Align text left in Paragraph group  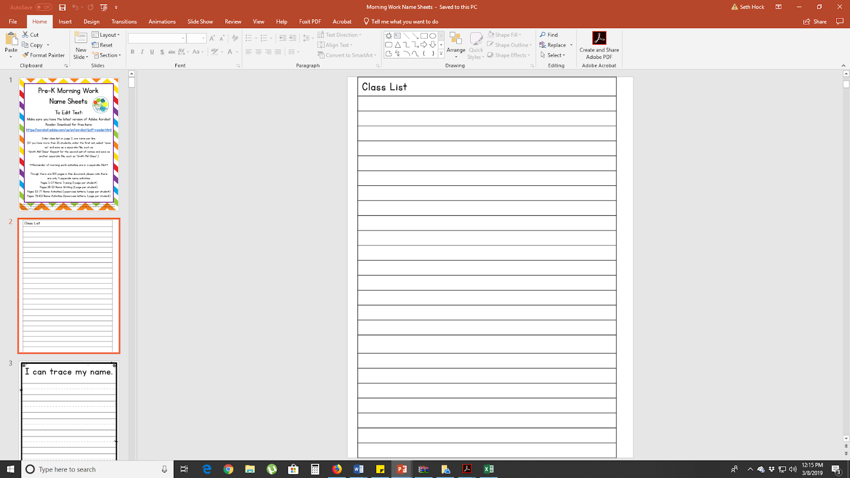pyautogui.click(x=249, y=52)
